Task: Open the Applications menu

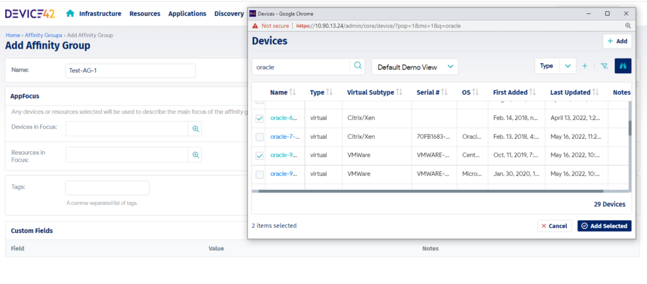Action: coord(187,13)
